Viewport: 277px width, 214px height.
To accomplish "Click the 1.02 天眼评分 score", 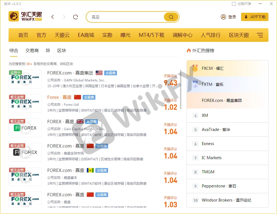I will tap(171, 107).
